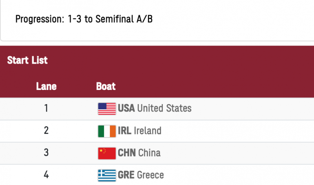Click the Ireland flag icon

(x=107, y=131)
